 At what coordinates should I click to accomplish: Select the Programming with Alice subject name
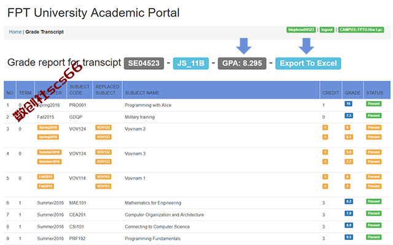[x=148, y=105]
